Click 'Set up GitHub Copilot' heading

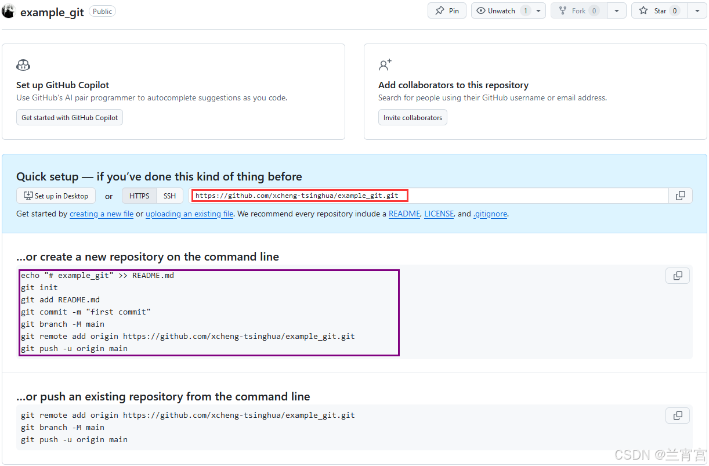pos(63,85)
